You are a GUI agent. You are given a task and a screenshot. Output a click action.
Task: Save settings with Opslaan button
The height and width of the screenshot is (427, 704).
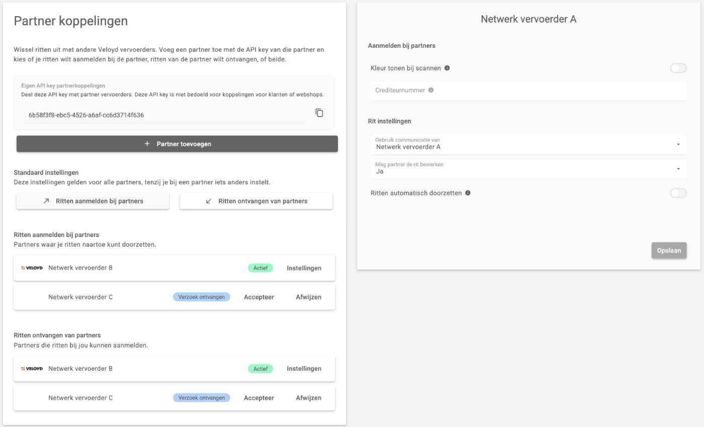click(669, 250)
